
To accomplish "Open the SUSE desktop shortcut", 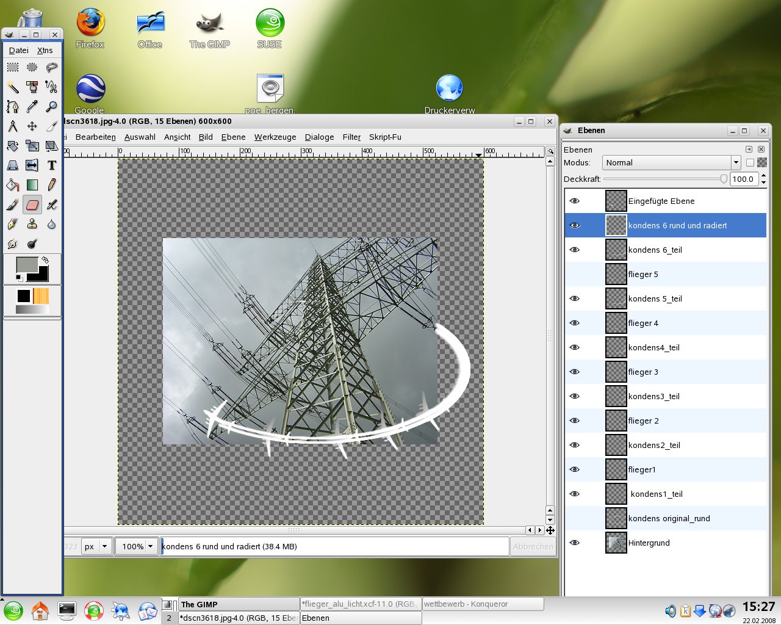I will pyautogui.click(x=269, y=29).
